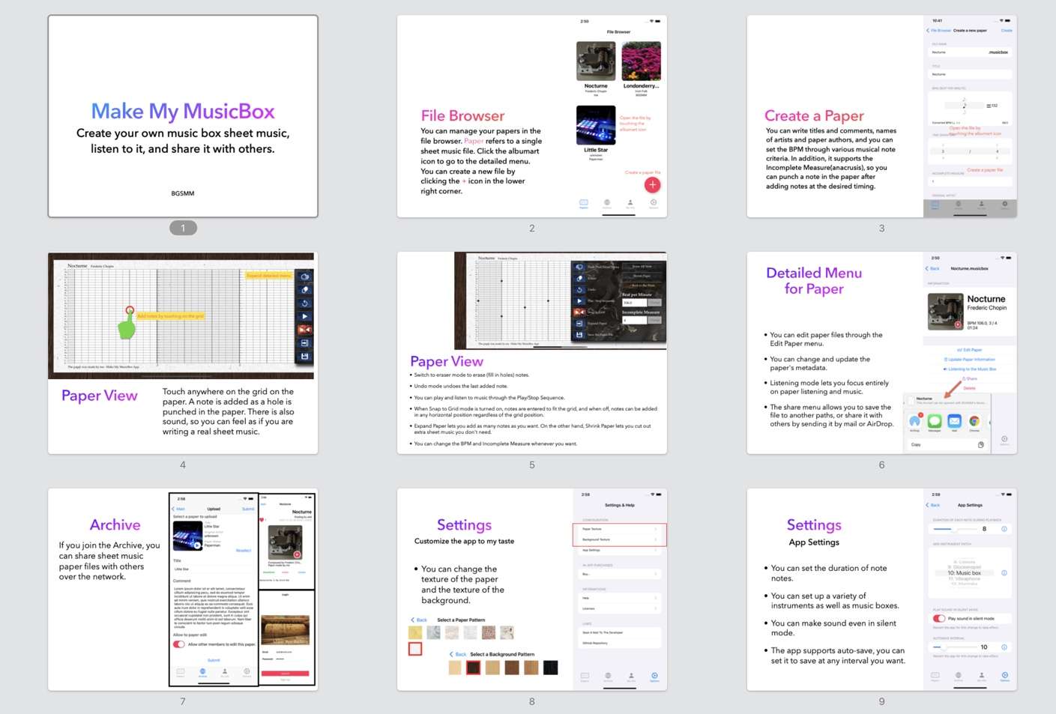Click the Chrome icon in the share sheet
1056x714 pixels.
(x=974, y=421)
